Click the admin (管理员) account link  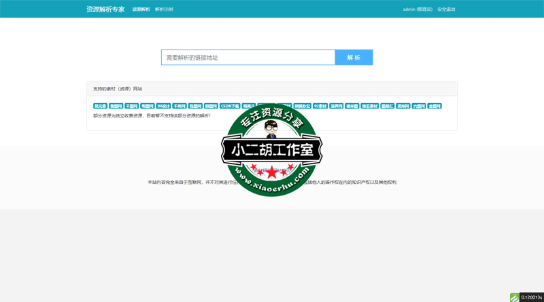(x=418, y=10)
